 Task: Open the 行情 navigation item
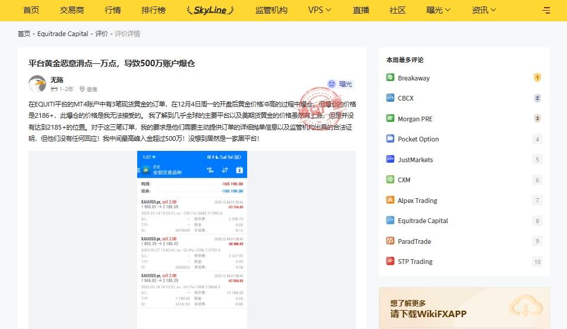pyautogui.click(x=113, y=10)
